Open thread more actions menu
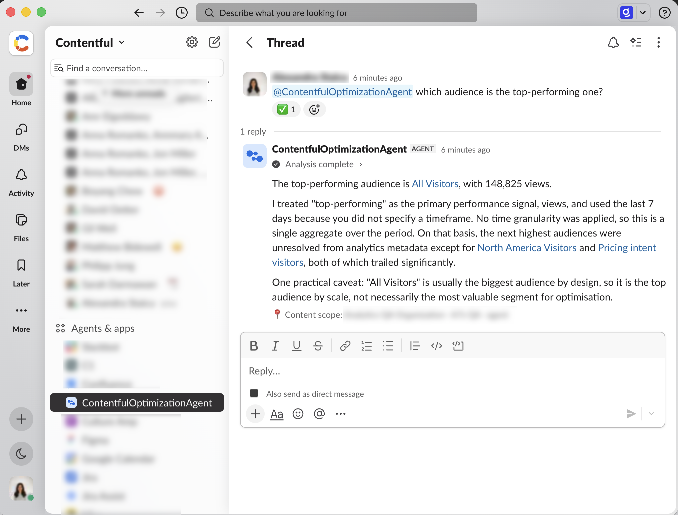The height and width of the screenshot is (515, 678). click(x=658, y=42)
